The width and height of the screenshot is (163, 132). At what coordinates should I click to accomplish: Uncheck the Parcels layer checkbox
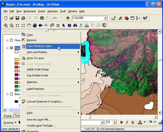click(x=12, y=48)
